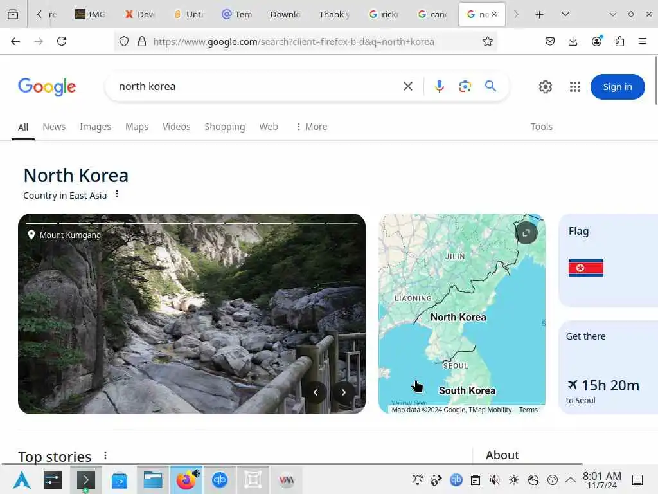
Task: Switch to Videos results tab
Action: [x=176, y=127]
